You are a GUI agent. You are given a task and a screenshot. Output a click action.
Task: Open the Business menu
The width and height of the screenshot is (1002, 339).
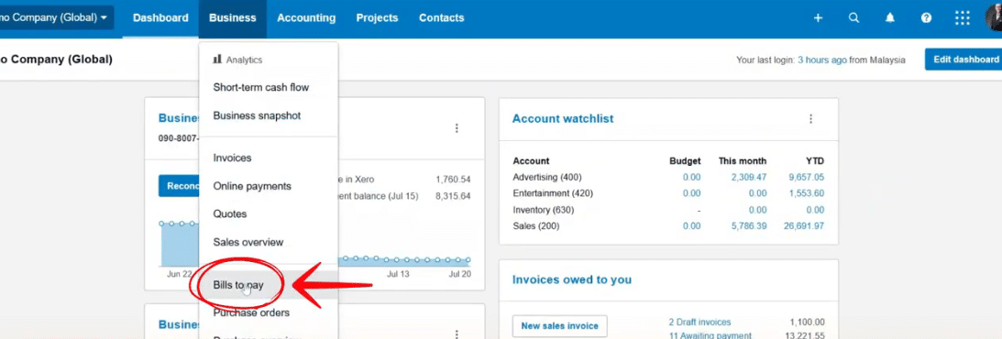click(x=232, y=18)
